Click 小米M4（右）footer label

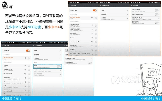tap(151, 99)
